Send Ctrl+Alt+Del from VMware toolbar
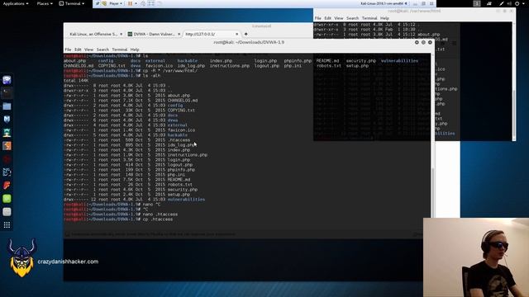The width and height of the screenshot is (529, 297). click(x=143, y=3)
